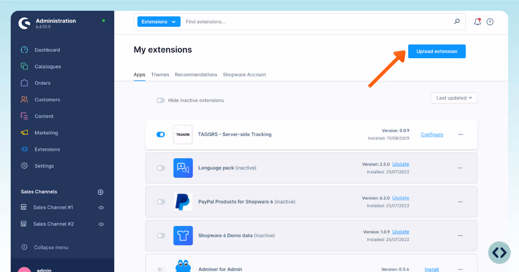The width and height of the screenshot is (519, 272).
Task: Activate the Language pack extension
Action: [161, 168]
